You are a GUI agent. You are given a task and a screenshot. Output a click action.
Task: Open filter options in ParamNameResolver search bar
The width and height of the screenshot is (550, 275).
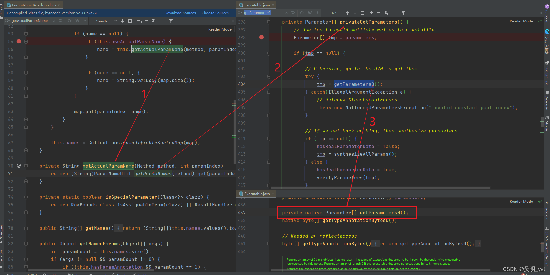click(171, 21)
